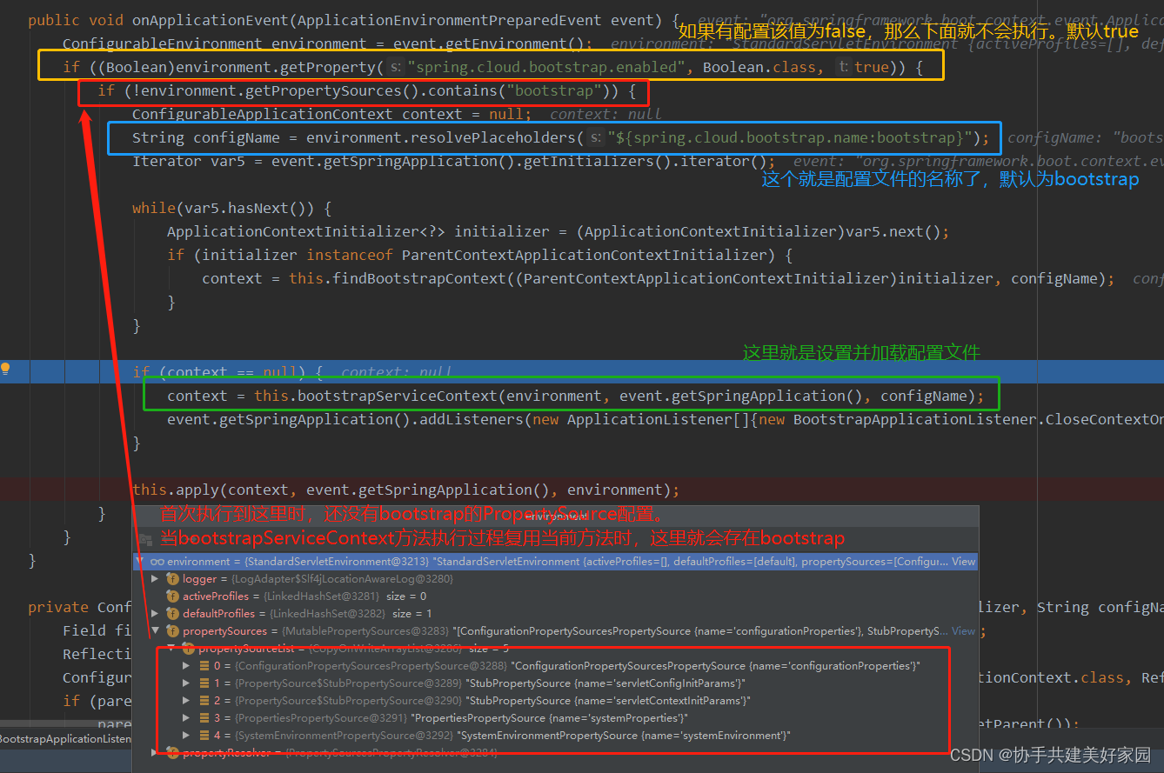1164x773 pixels.
Task: Click the bootstrapServiceContext method call
Action: (x=397, y=396)
